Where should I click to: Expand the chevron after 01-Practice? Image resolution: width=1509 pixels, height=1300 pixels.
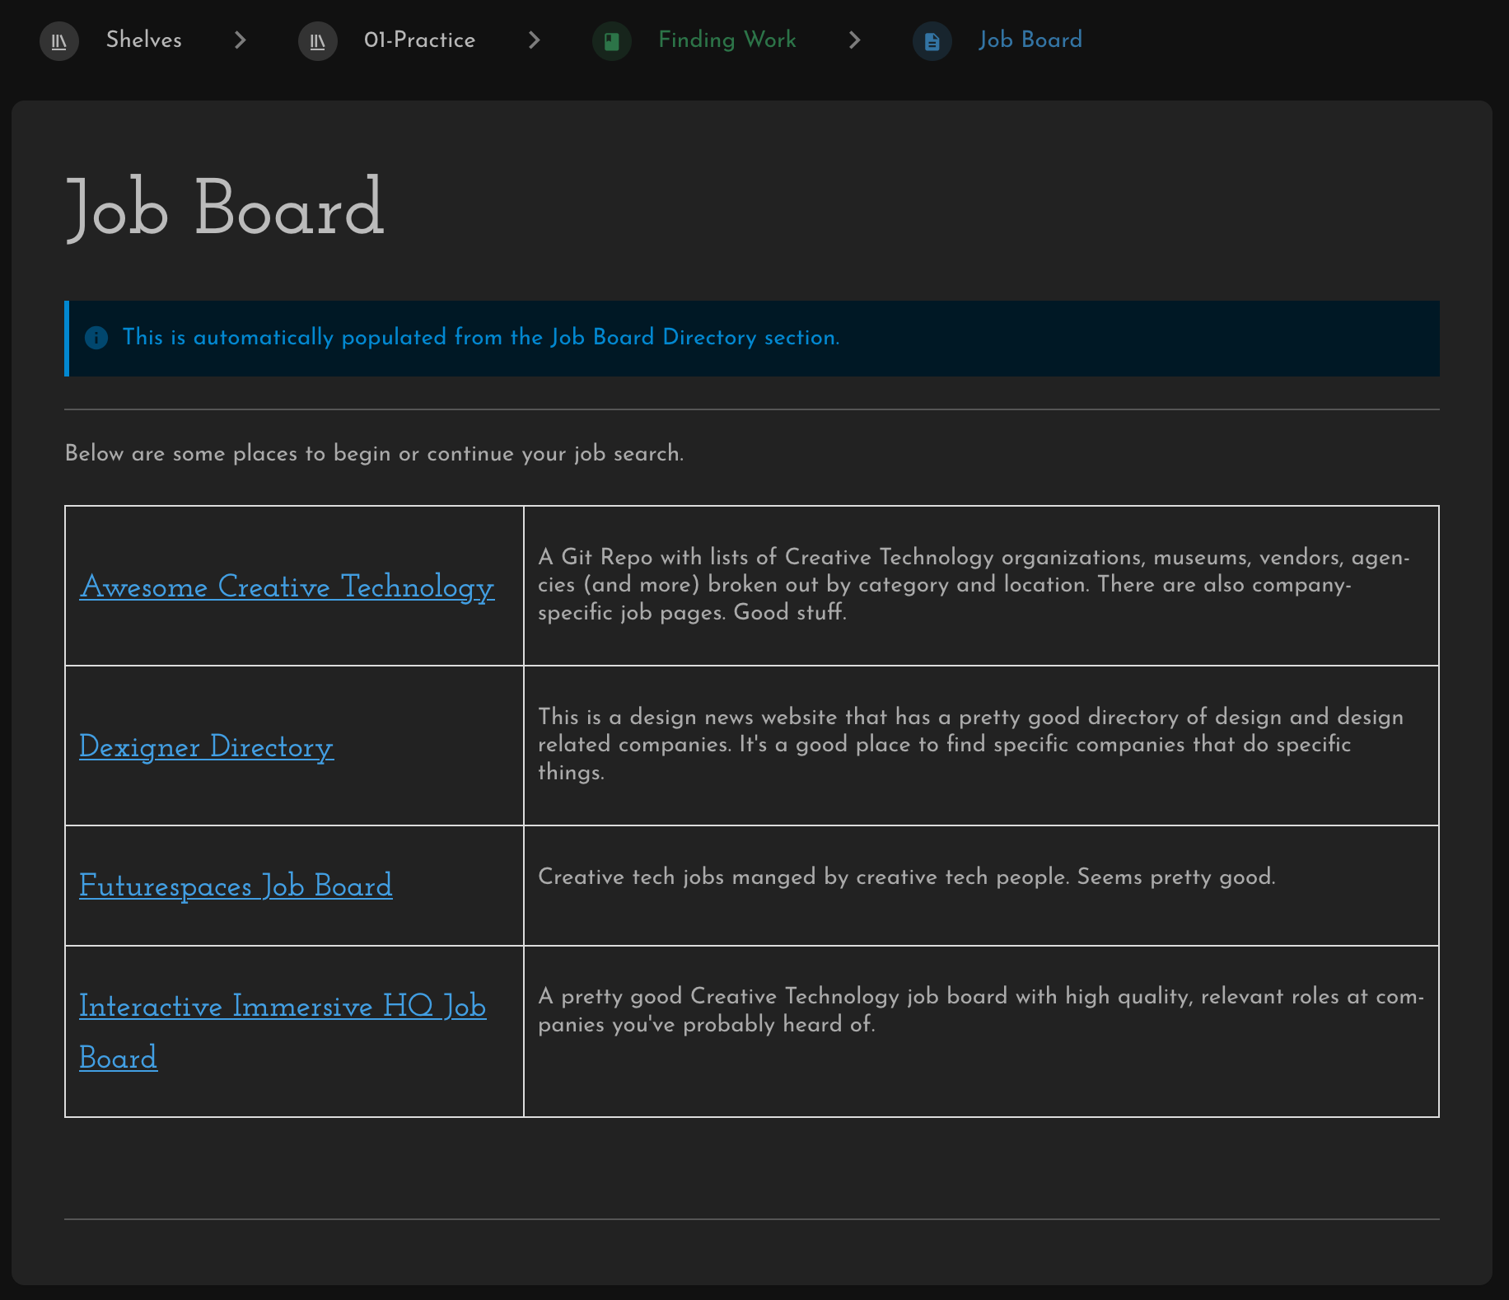pyautogui.click(x=534, y=40)
